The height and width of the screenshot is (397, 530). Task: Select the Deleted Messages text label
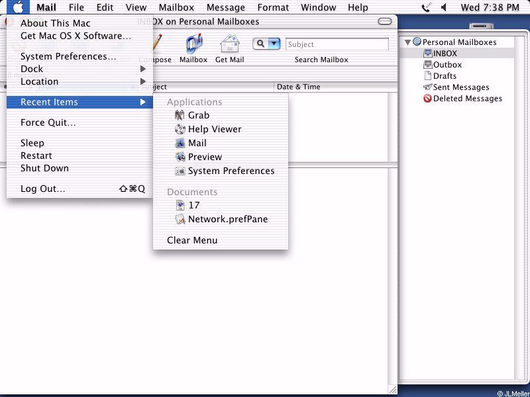[x=468, y=99]
